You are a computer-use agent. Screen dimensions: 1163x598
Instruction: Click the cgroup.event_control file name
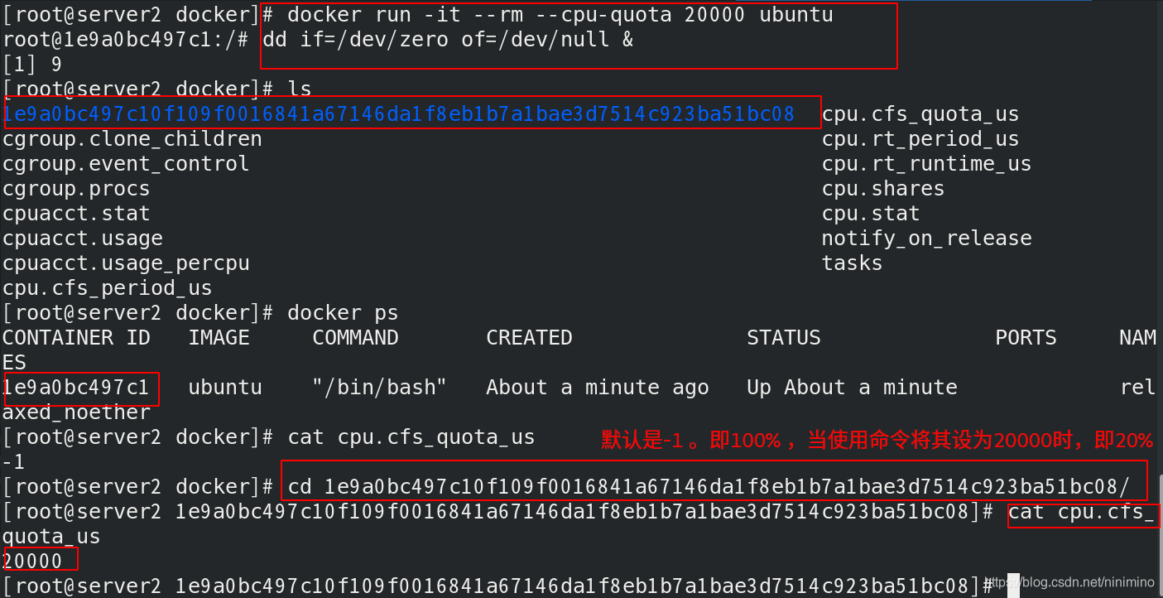coord(126,164)
